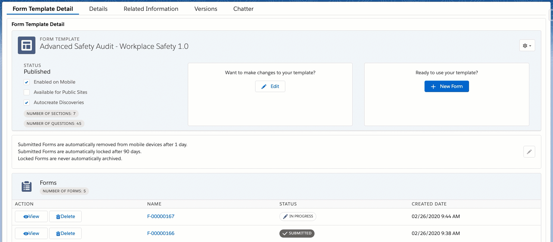Image resolution: width=553 pixels, height=242 pixels.
Task: Toggle the Enabled on Mobile checkbox
Action: tap(27, 82)
